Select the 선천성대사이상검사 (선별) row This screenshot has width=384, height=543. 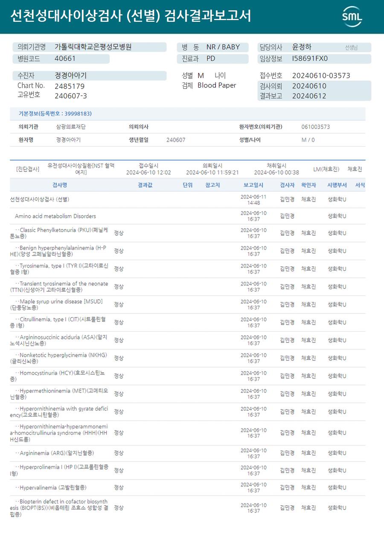(188, 200)
